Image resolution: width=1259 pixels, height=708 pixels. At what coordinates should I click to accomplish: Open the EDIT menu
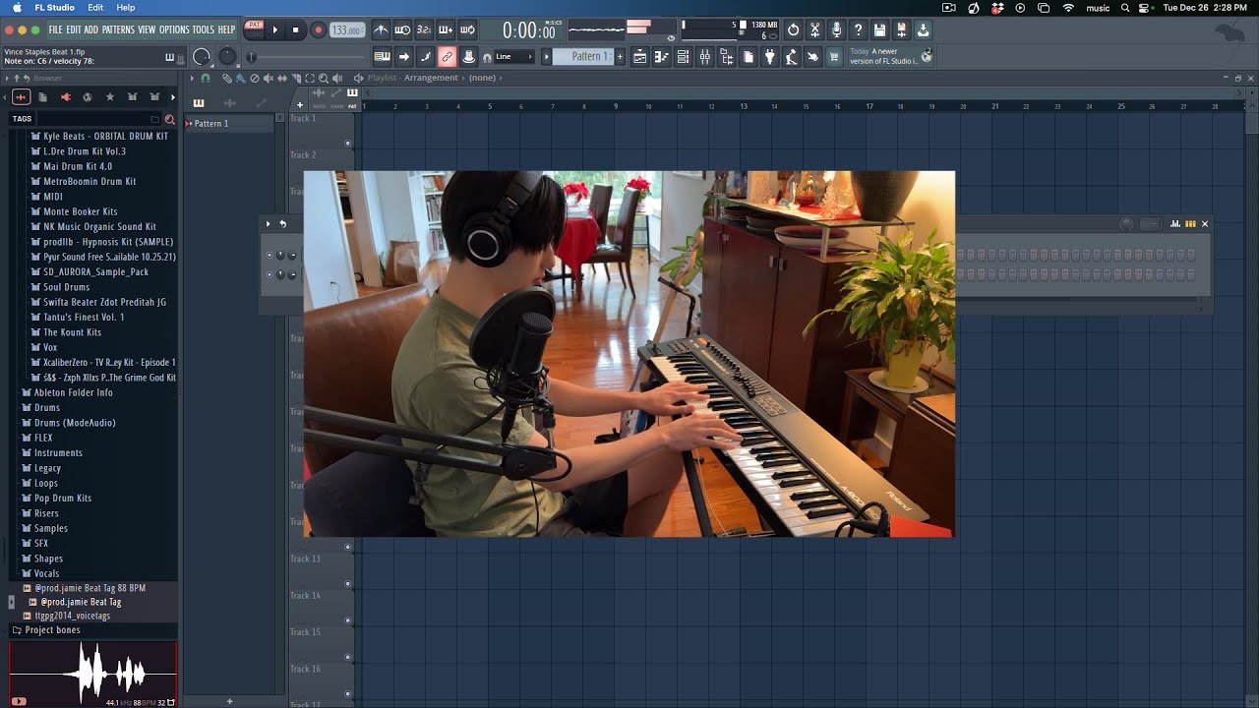point(74,30)
